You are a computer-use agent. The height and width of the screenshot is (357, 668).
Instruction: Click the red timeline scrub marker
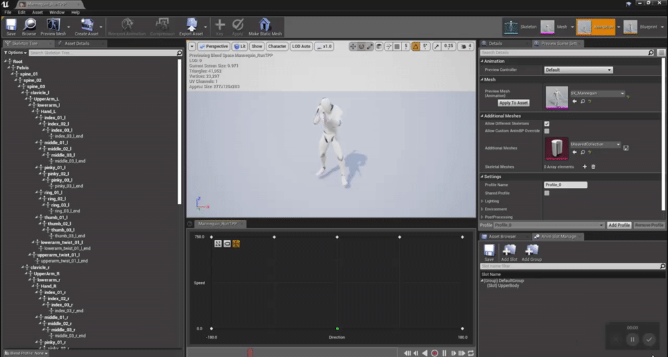pos(250,352)
